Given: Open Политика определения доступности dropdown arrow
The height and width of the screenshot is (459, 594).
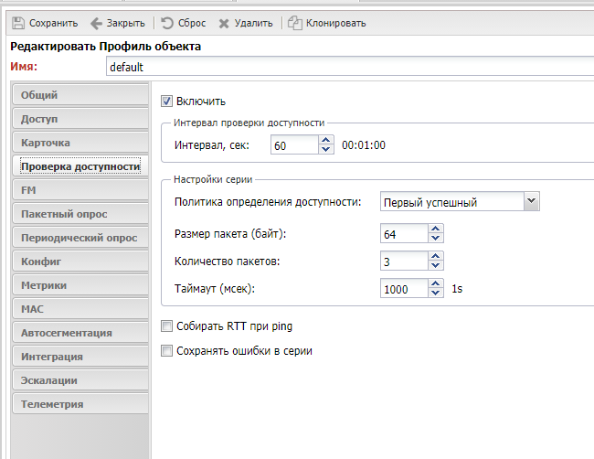Looking at the screenshot, I should 532,201.
